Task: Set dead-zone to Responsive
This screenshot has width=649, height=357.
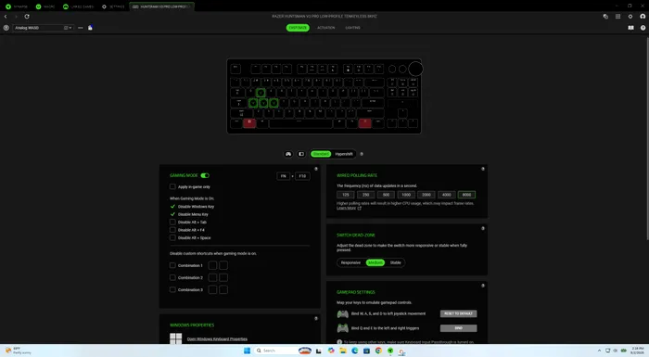Action: [x=350, y=262]
